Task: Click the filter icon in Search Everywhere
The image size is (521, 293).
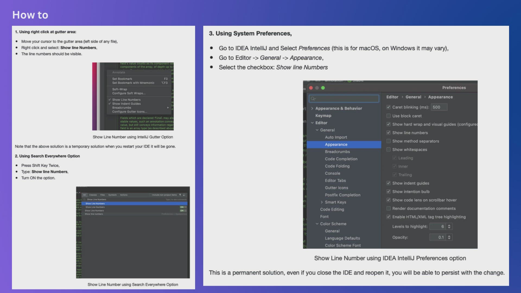Action: (180, 195)
